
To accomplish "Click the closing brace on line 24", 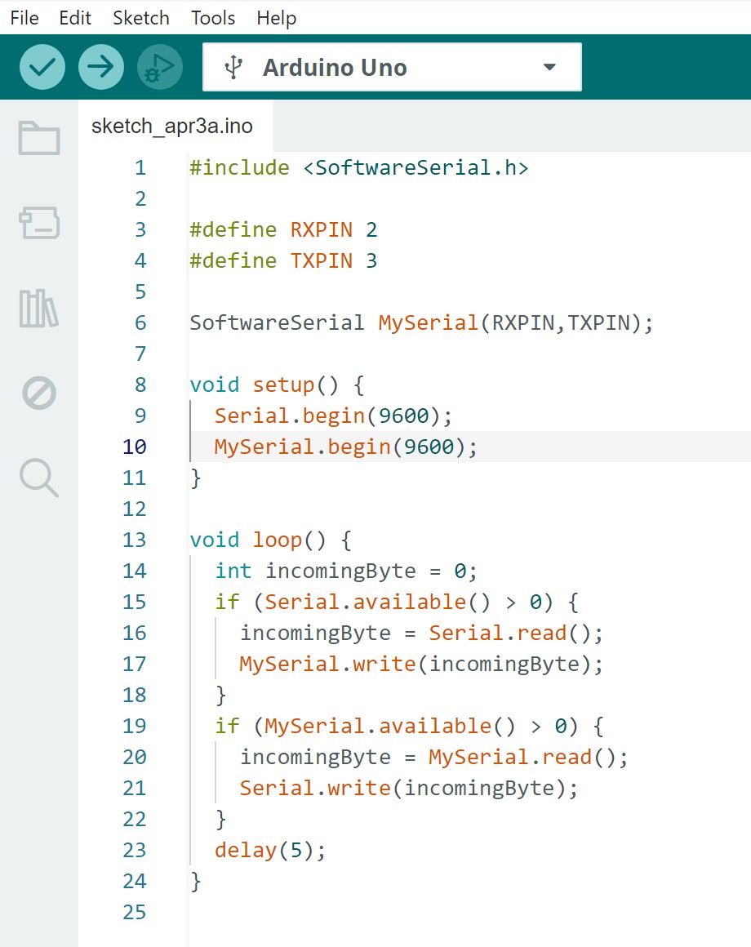I will pos(196,881).
